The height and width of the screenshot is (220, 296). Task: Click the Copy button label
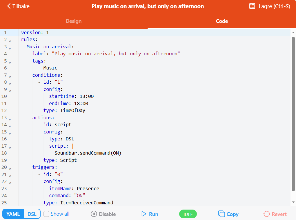tap(233, 214)
